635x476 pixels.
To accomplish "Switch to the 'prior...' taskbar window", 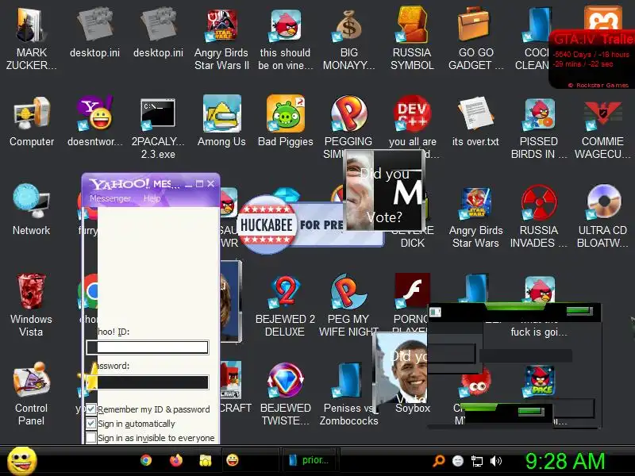I will (x=310, y=460).
